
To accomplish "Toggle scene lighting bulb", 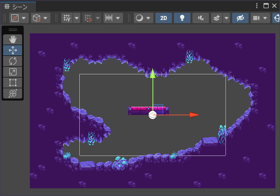I will [x=182, y=18].
